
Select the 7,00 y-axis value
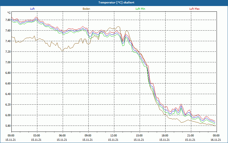[x=8, y=62]
